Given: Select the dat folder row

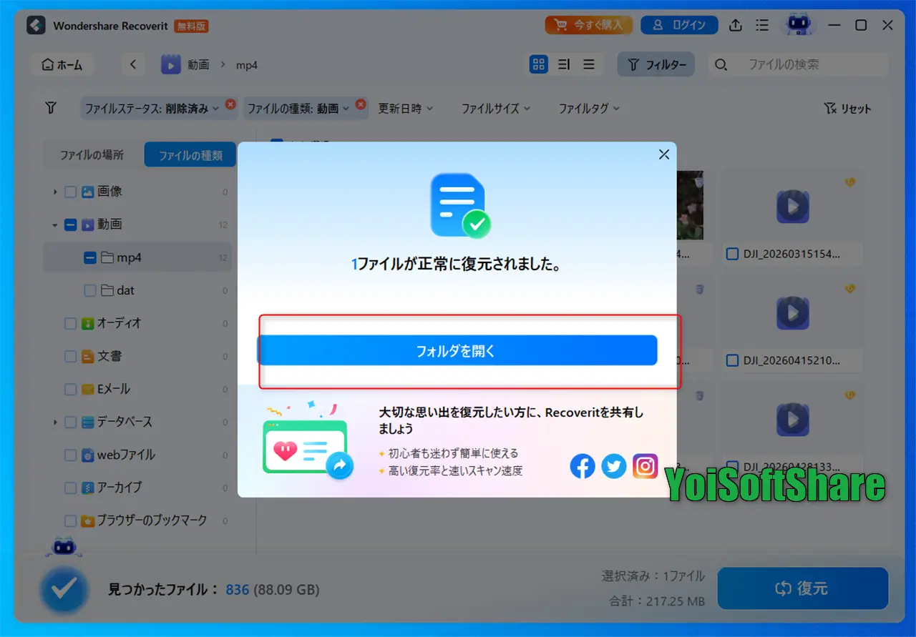Looking at the screenshot, I should [137, 290].
